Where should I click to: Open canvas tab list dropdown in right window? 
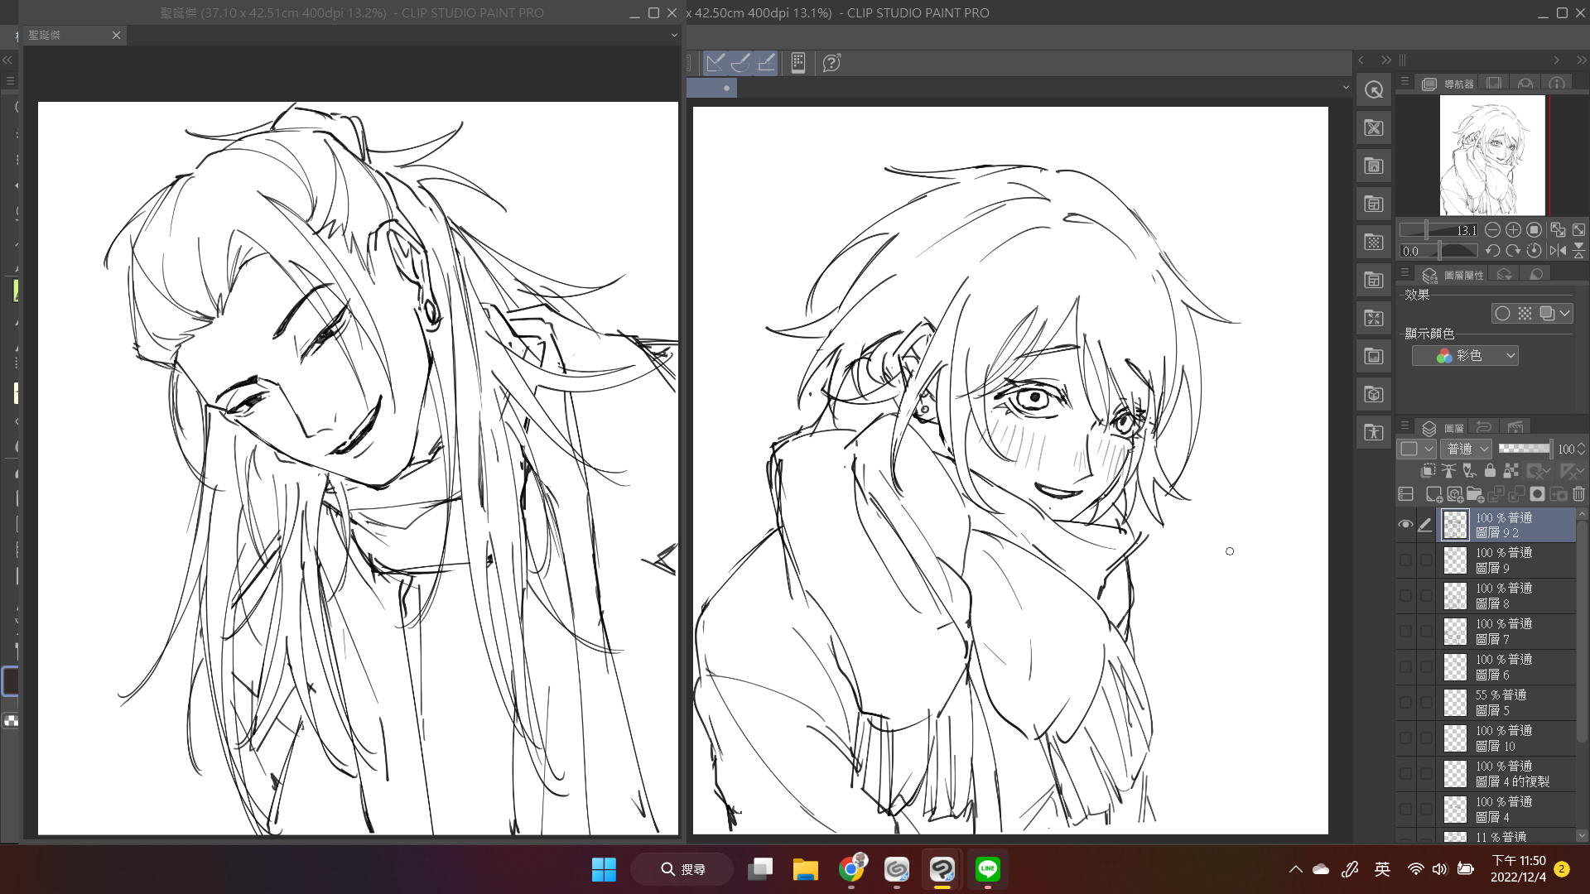(x=1345, y=88)
